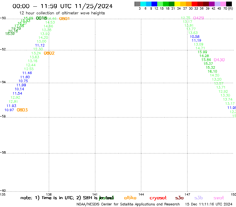This screenshot has width=236, height=207.
Task: Select the blue value 11.93
Action: click(11, 106)
